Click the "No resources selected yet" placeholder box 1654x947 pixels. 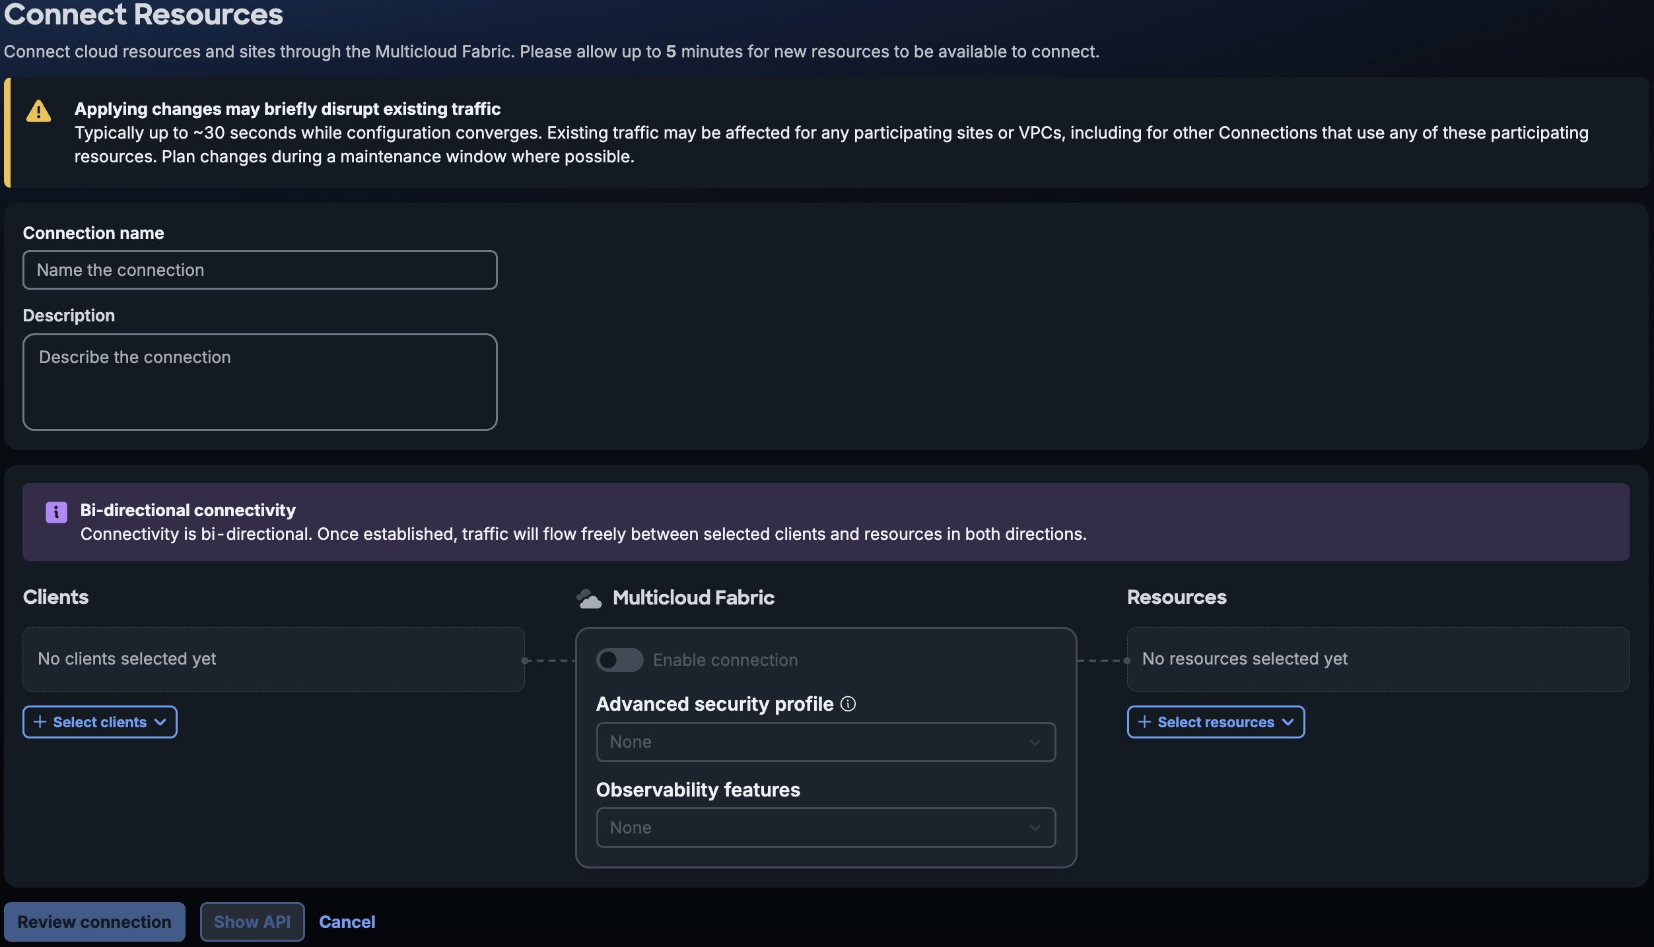coord(1378,659)
